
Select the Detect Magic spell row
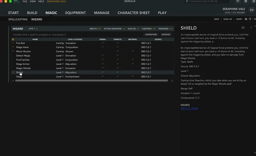92,56
